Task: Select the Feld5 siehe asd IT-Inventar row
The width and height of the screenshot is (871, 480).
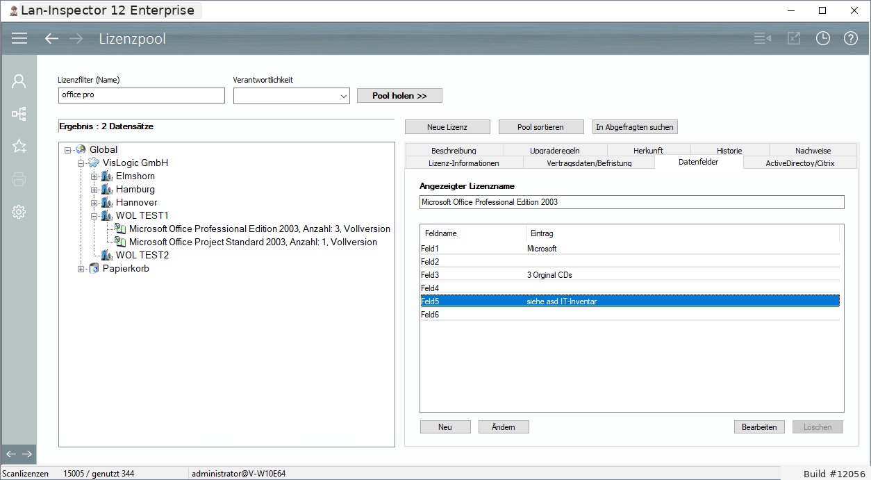Action: point(630,301)
